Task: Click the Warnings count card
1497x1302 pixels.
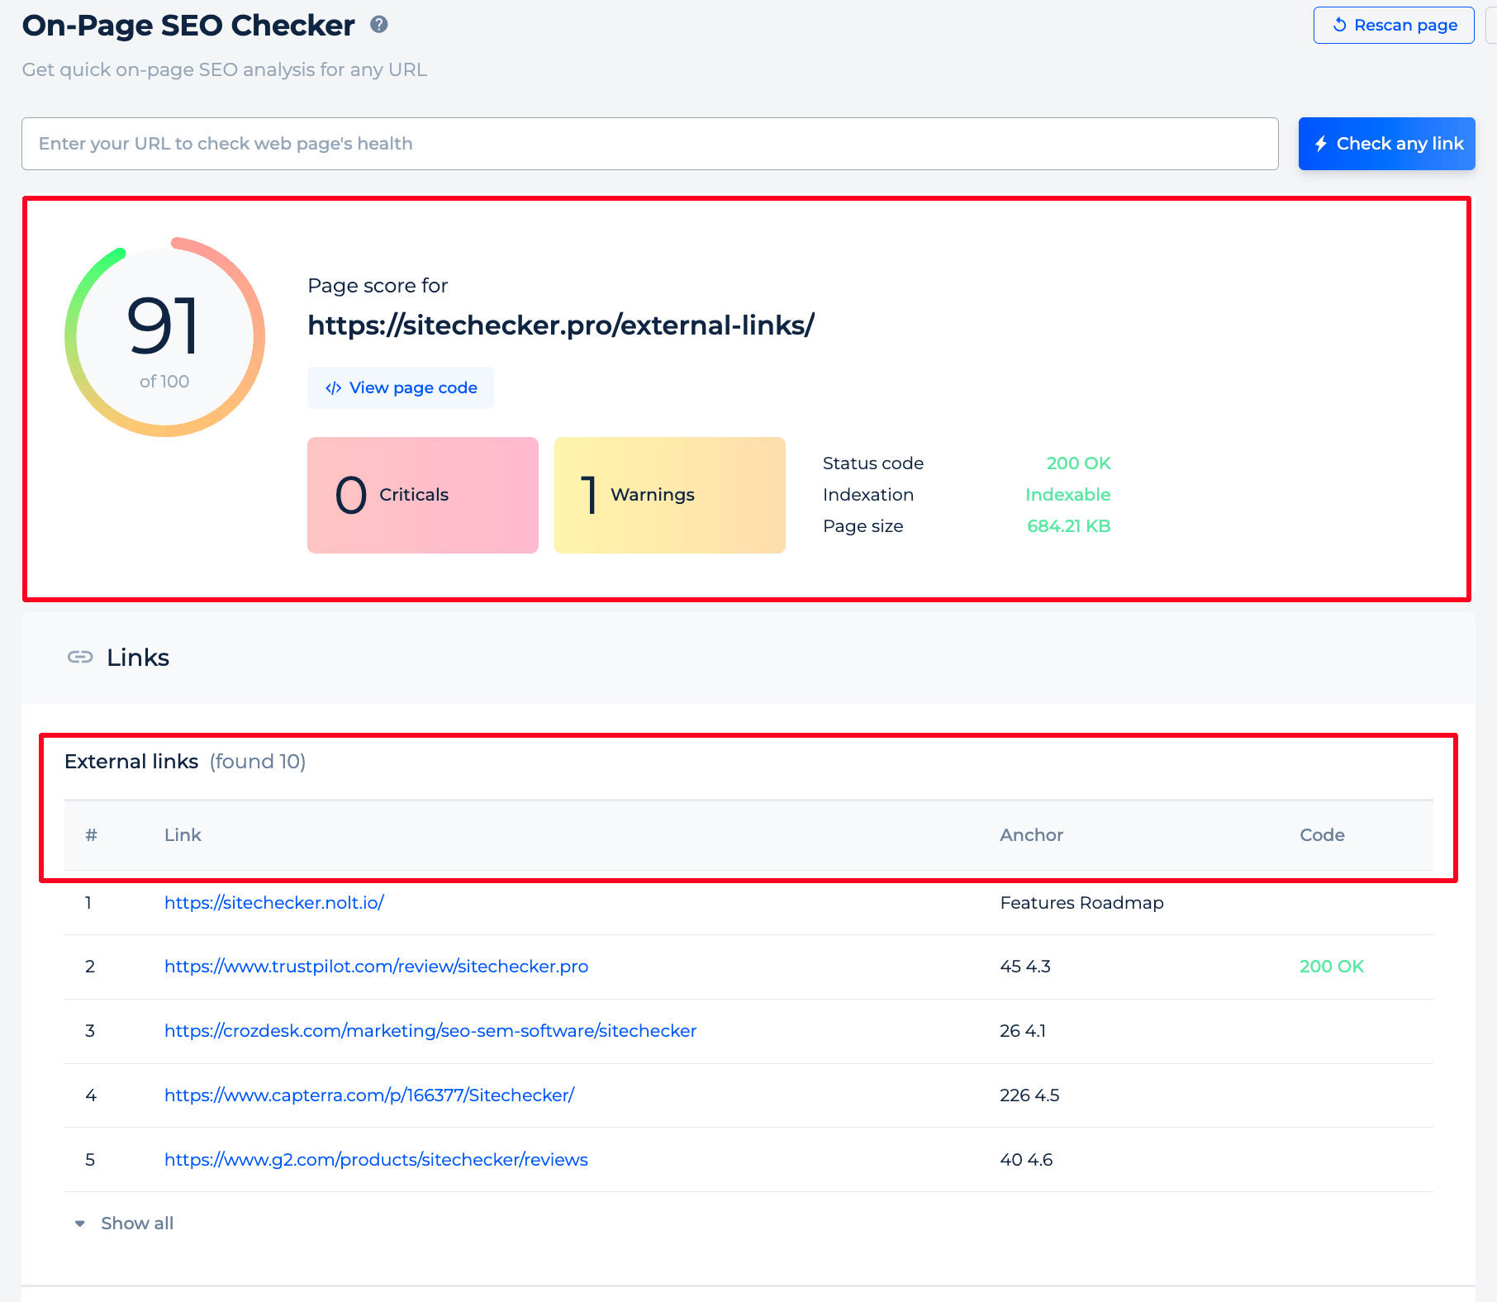Action: (670, 495)
